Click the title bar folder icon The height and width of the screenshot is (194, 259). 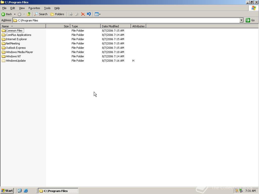pyautogui.click(x=2, y=2)
